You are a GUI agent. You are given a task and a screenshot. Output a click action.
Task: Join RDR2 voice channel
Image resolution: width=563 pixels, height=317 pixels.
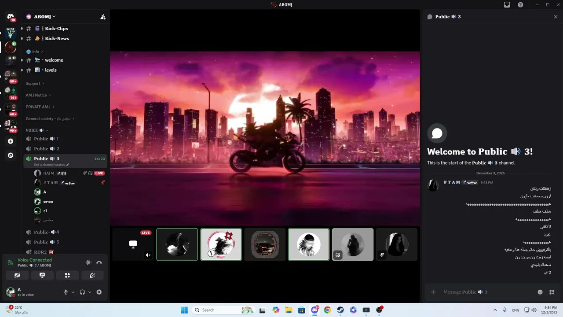click(65, 252)
